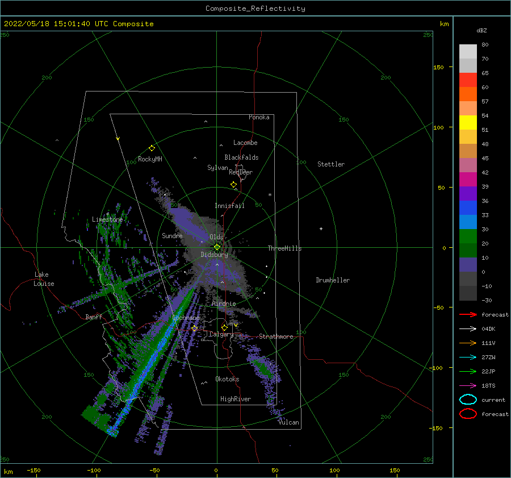Screen dimensions: 511x478
Task: Click the red forecast ellipse in legend
Action: (x=468, y=414)
